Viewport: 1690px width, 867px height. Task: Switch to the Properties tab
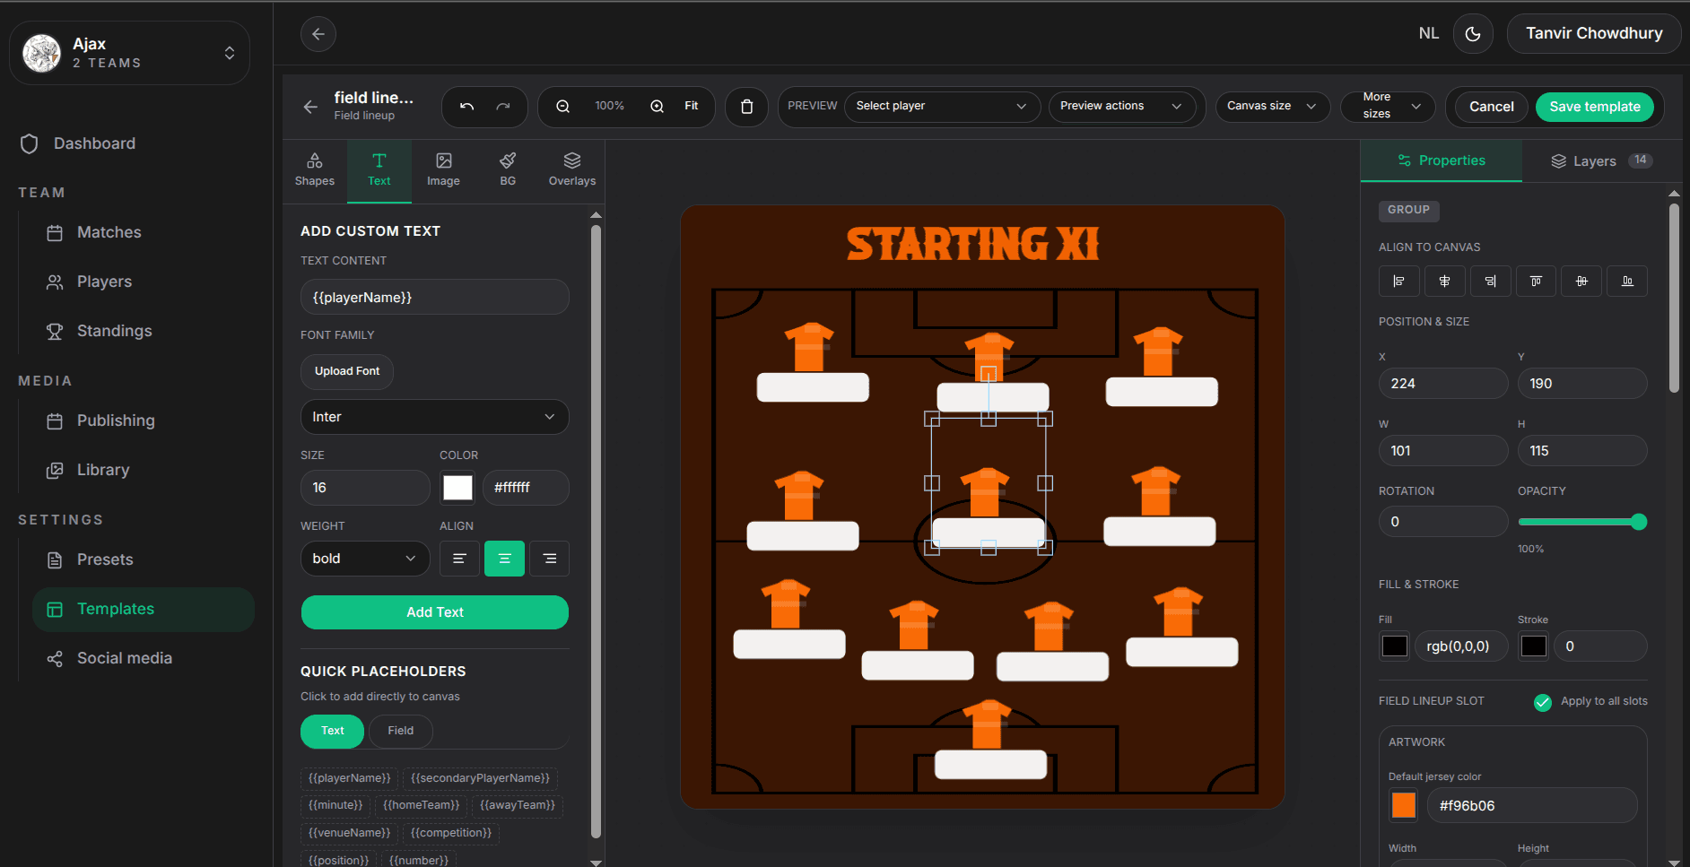1442,161
